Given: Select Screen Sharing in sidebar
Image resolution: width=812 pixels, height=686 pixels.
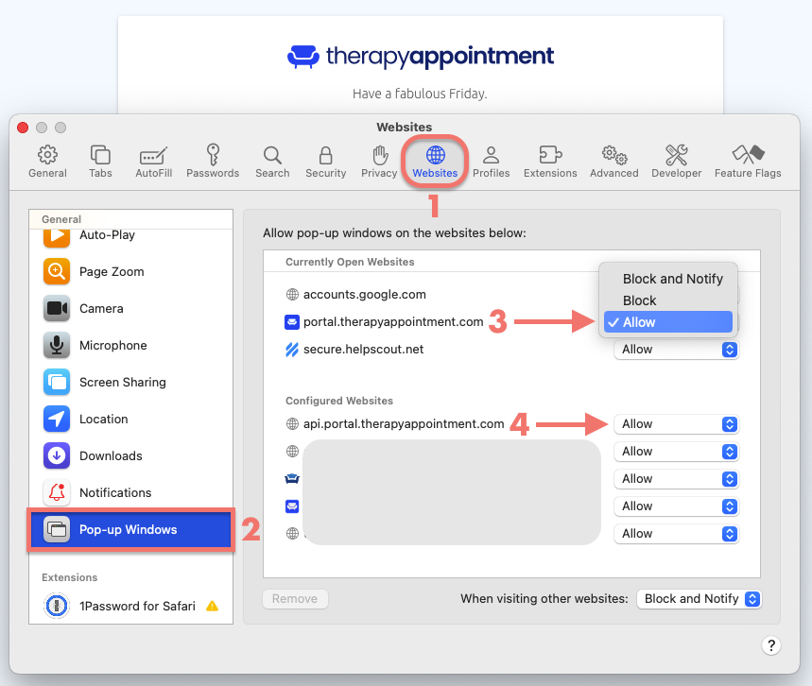Looking at the screenshot, I should click(x=130, y=382).
